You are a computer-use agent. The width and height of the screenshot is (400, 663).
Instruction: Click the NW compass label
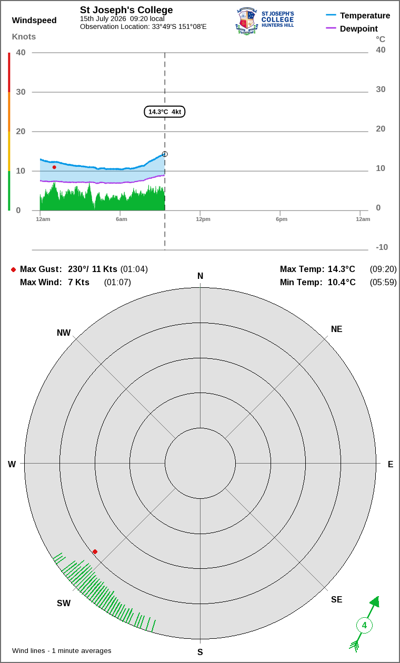64,333
